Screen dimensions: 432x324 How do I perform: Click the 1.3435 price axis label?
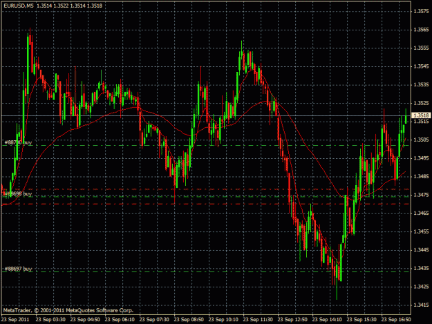[421, 268]
